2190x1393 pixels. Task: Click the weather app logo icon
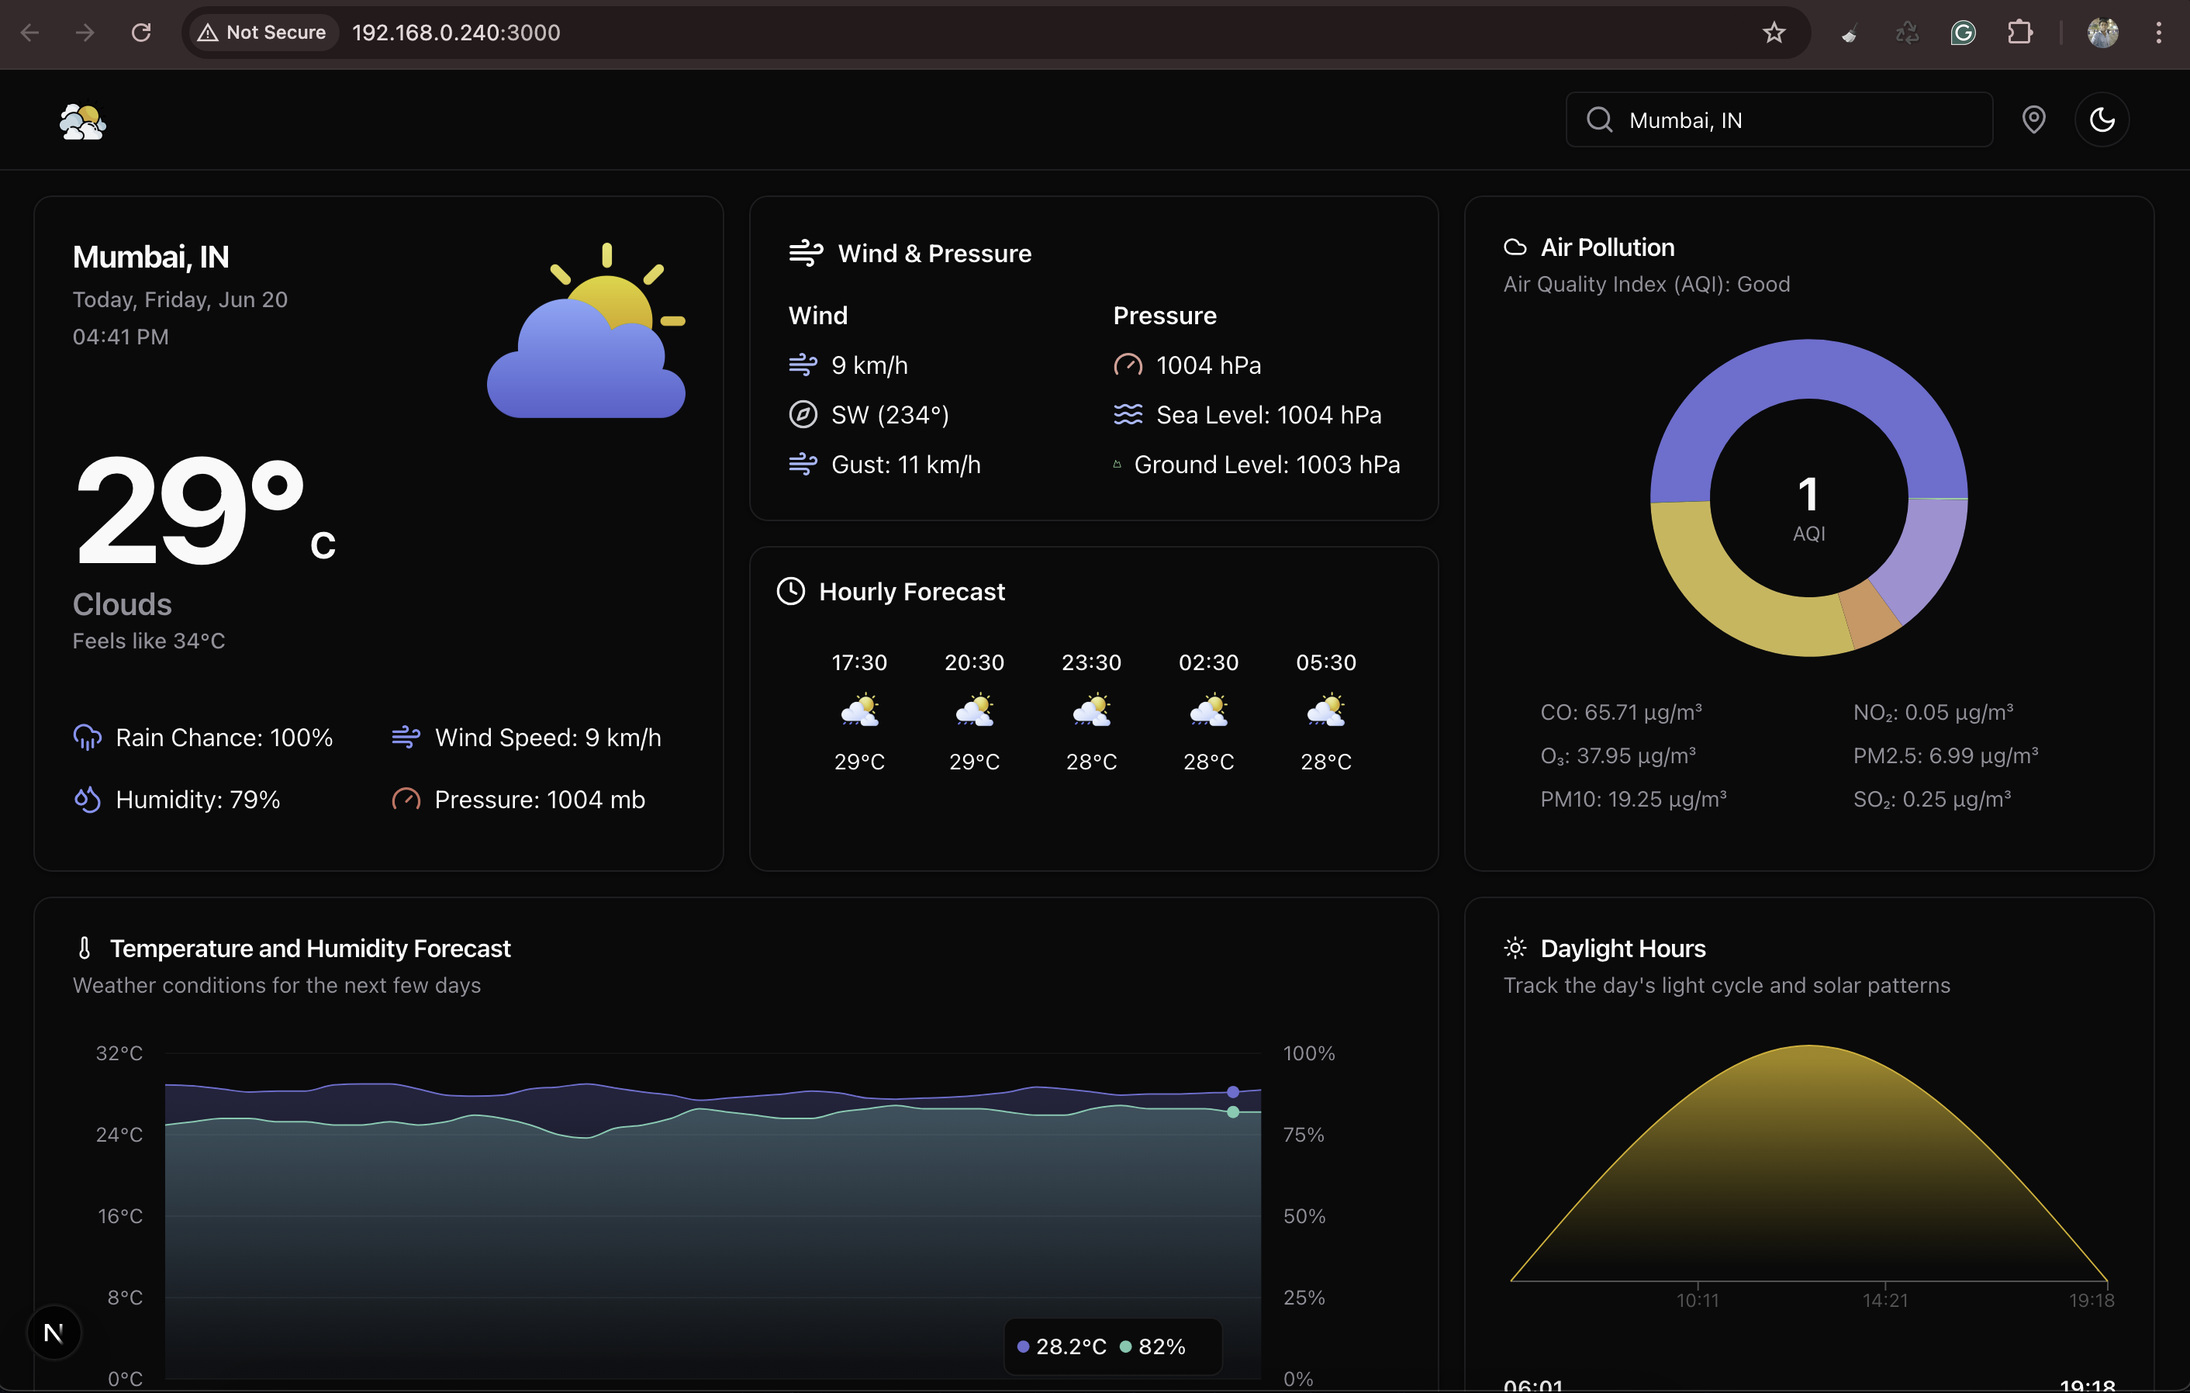click(x=82, y=121)
